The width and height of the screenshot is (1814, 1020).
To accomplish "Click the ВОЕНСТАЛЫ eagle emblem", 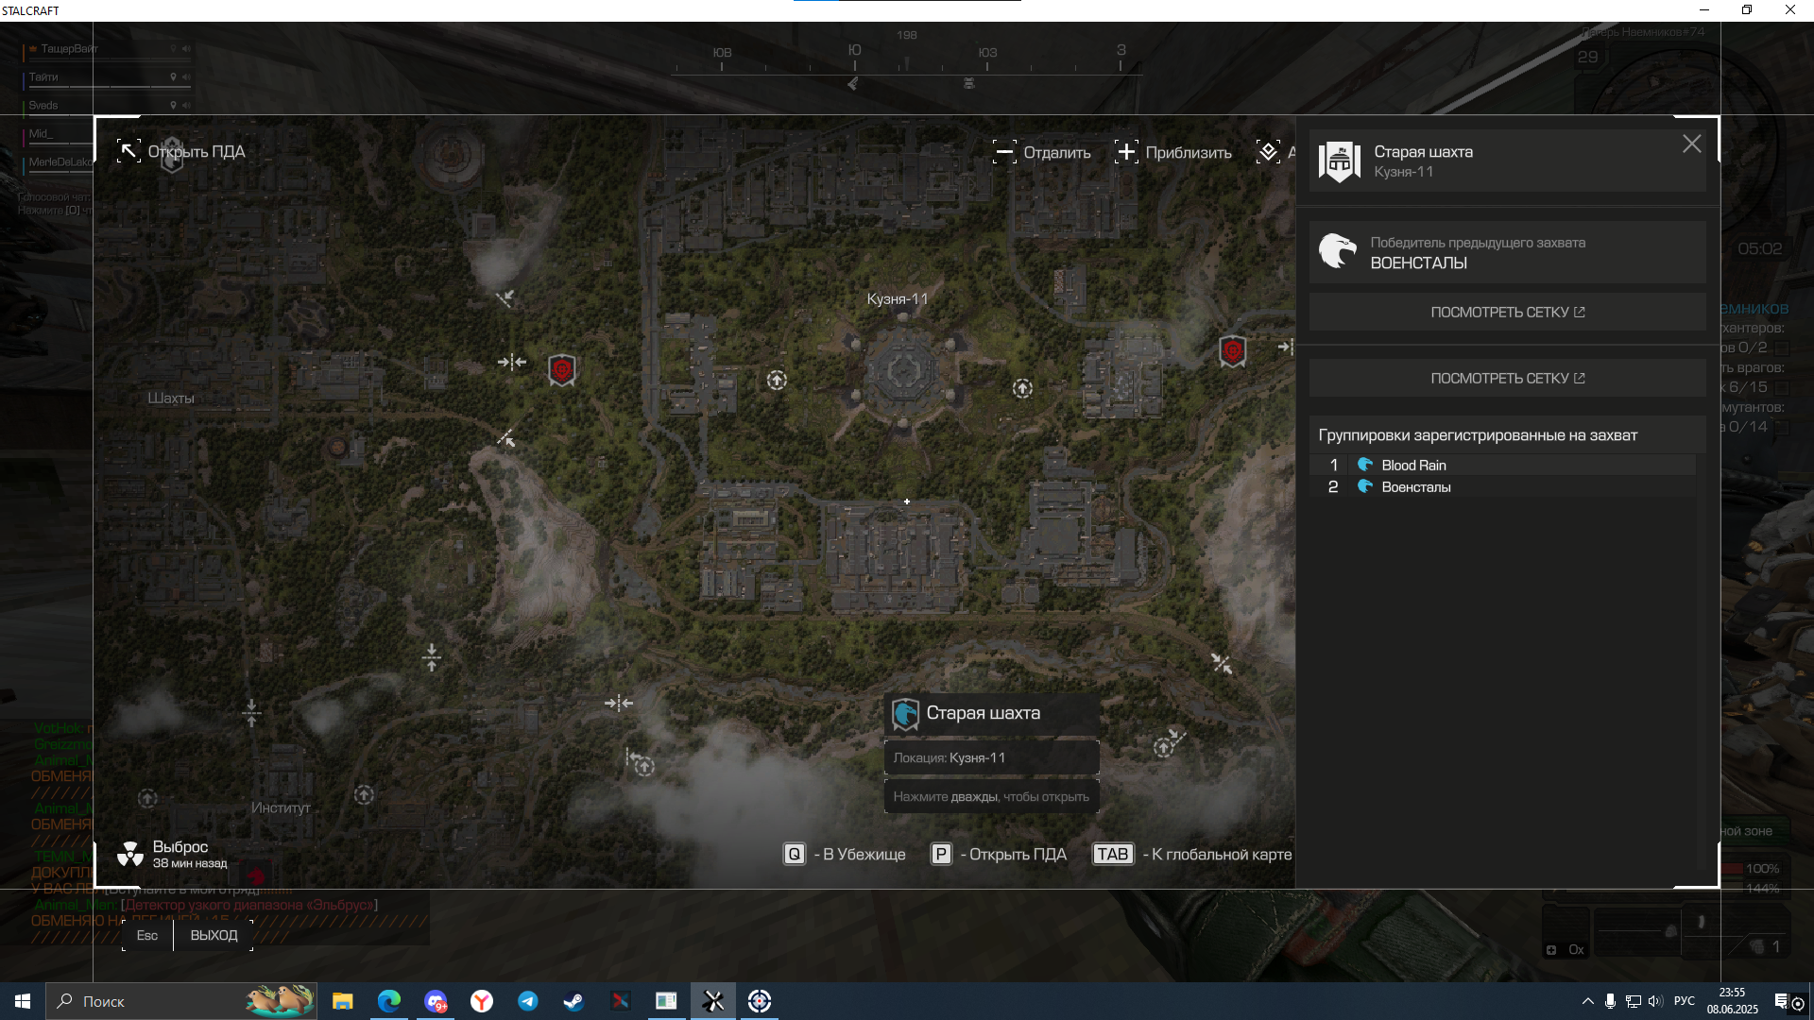I will point(1338,252).
